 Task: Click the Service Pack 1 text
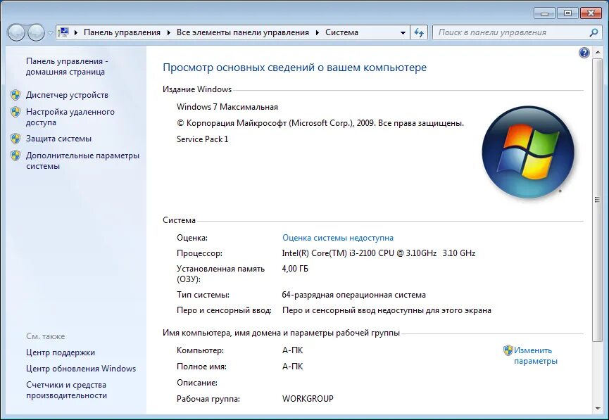tap(202, 139)
